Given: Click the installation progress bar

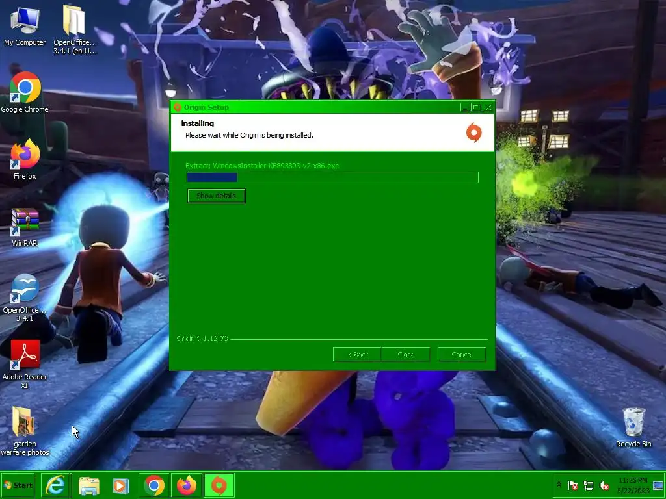Looking at the screenshot, I should pyautogui.click(x=332, y=177).
